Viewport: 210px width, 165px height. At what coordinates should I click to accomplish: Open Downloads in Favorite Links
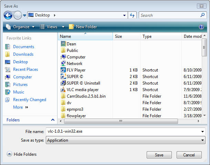23,54
